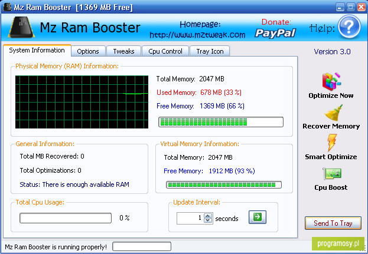Click 'Mz Ram Booster is running properly!' status text
Viewport: 368px width, 254px height.
(56, 247)
